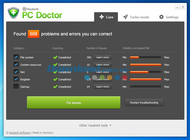Click the 399 issues count
The height and width of the screenshot is (140, 190).
click(89, 57)
